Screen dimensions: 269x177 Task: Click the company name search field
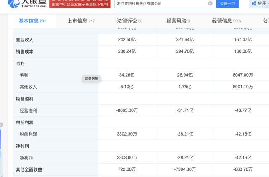tap(160, 3)
